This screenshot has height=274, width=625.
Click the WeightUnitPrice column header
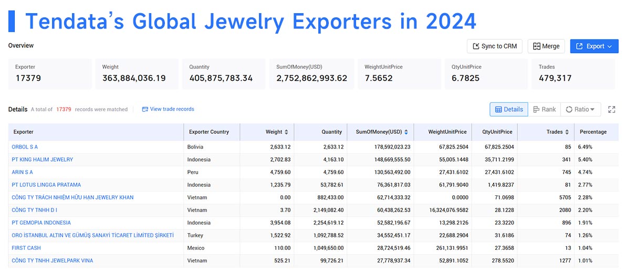[443, 132]
